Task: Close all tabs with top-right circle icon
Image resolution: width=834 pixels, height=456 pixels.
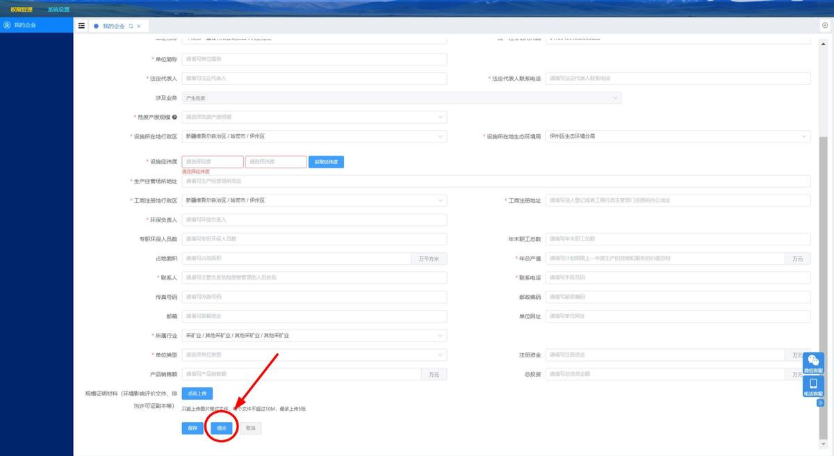Action: [x=825, y=25]
